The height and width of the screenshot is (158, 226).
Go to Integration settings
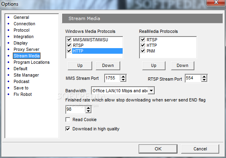24,36
